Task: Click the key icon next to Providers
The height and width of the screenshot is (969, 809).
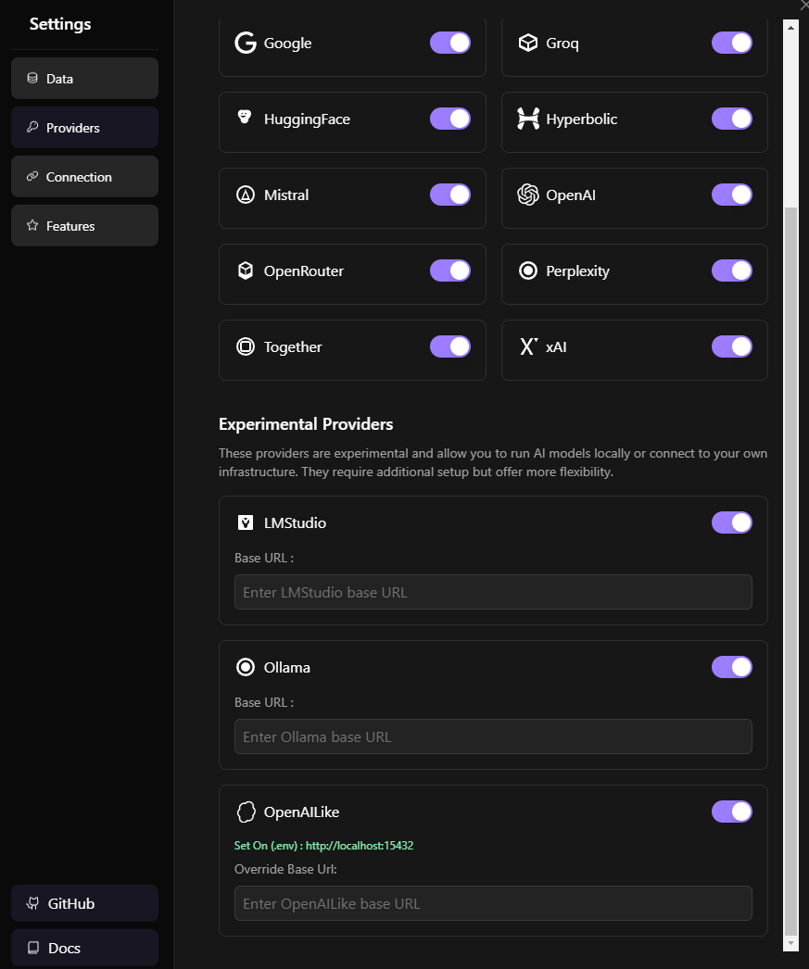Action: pos(32,127)
